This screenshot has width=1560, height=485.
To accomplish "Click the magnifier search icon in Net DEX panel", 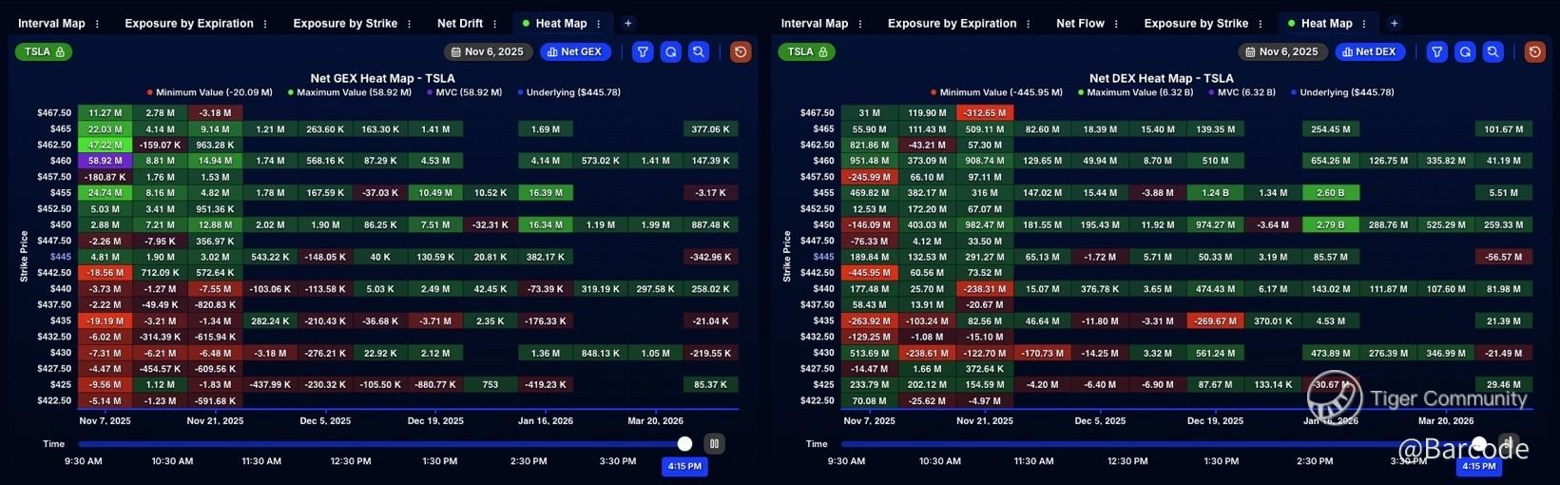I will [x=1493, y=52].
